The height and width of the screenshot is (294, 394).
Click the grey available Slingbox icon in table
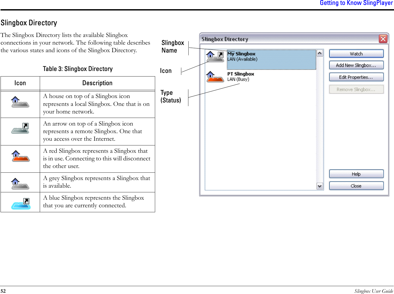coord(20,184)
